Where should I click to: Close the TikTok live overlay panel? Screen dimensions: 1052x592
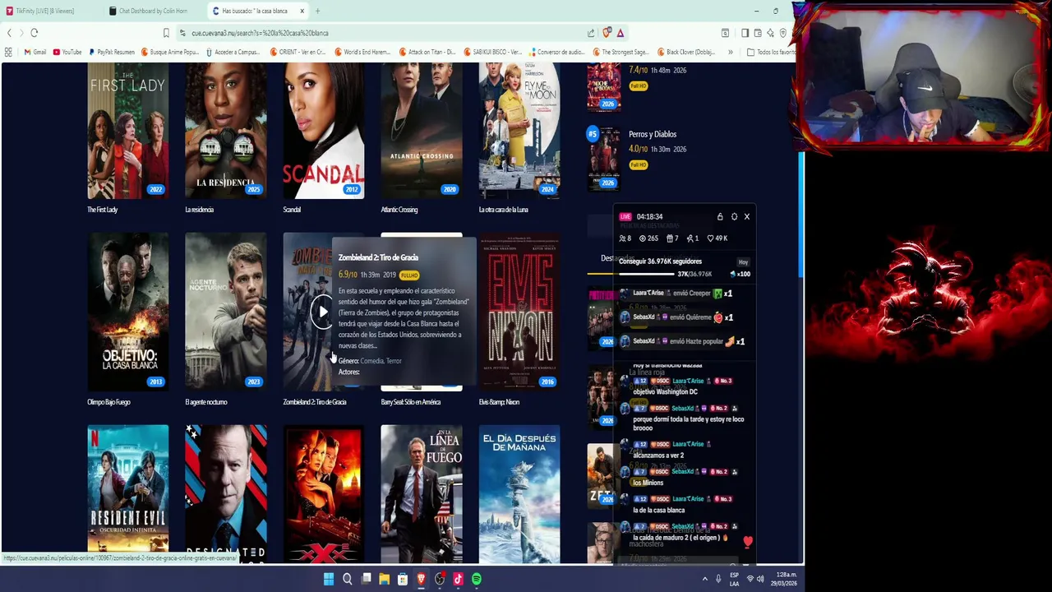click(747, 217)
